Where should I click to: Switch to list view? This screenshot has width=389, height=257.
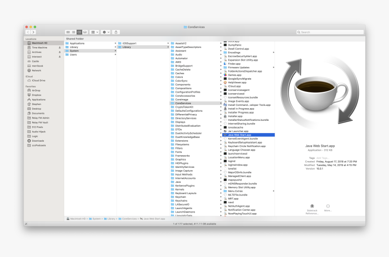point(74,32)
